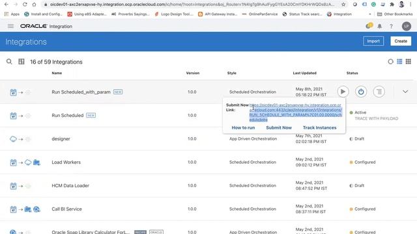Bookmark this page with the star icon

click(x=343, y=5)
